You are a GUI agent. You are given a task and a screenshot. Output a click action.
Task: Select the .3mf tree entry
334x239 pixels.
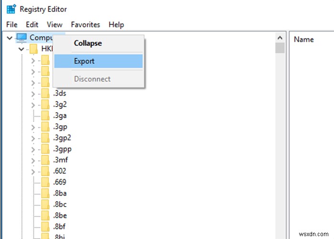[61, 160]
